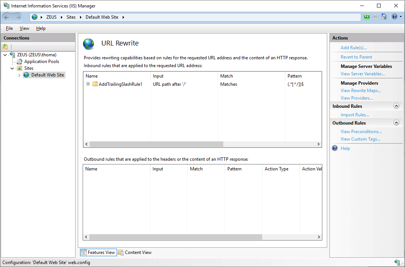The width and height of the screenshot is (405, 267).
Task: Click the Help question mark icon in Actions
Action: pos(335,148)
